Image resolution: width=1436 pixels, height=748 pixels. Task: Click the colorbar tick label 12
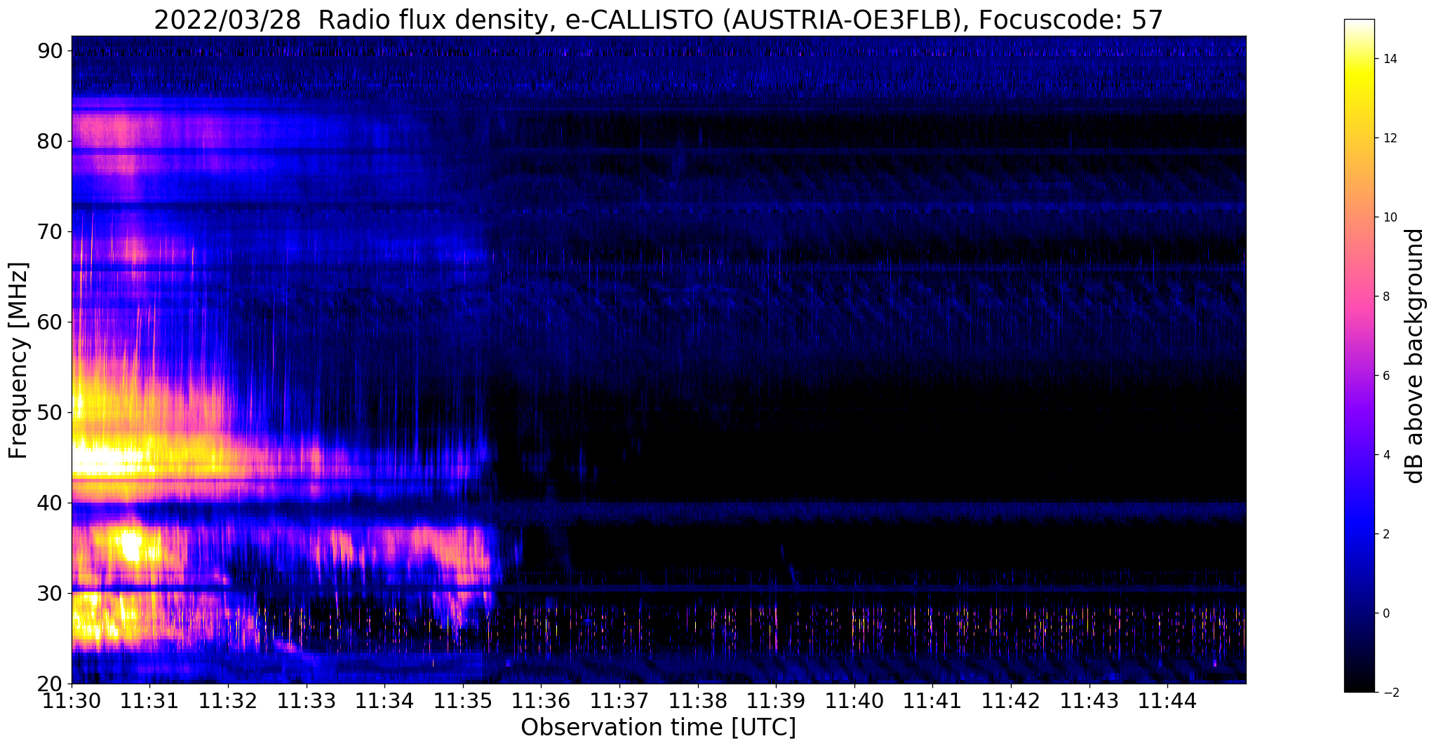pos(1390,138)
